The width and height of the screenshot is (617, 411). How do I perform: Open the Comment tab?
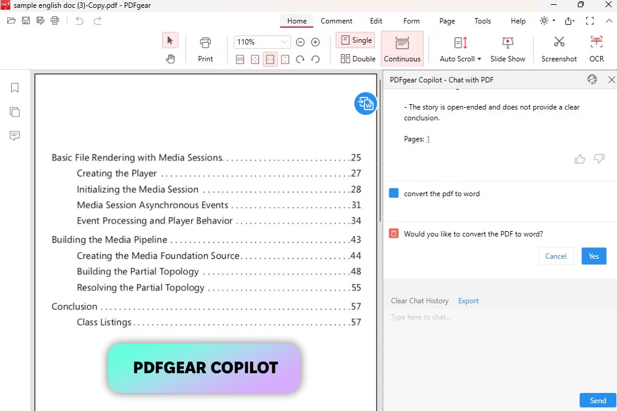point(336,21)
